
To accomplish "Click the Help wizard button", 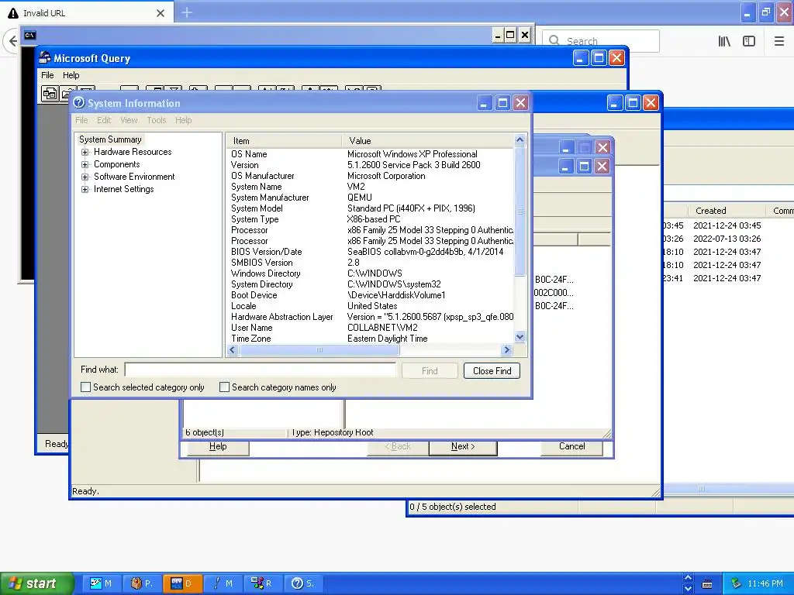I will click(x=218, y=447).
